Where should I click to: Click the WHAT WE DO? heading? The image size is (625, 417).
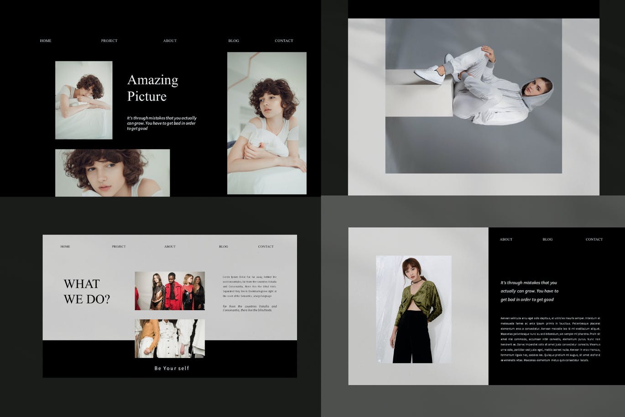coord(87,292)
